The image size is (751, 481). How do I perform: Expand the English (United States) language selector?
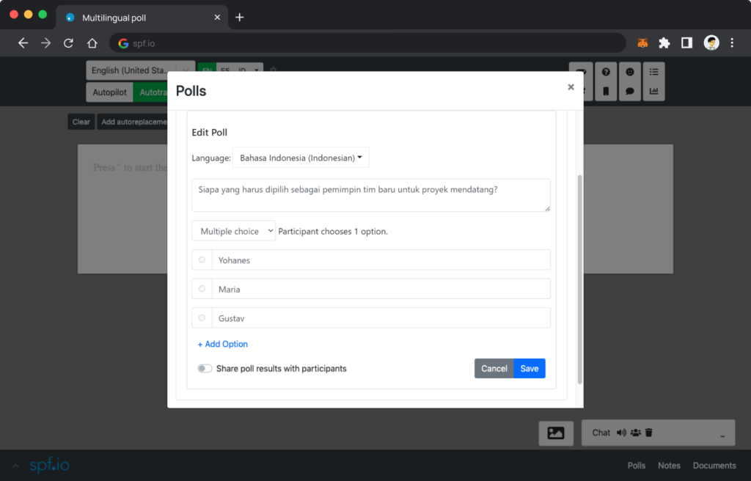(140, 70)
